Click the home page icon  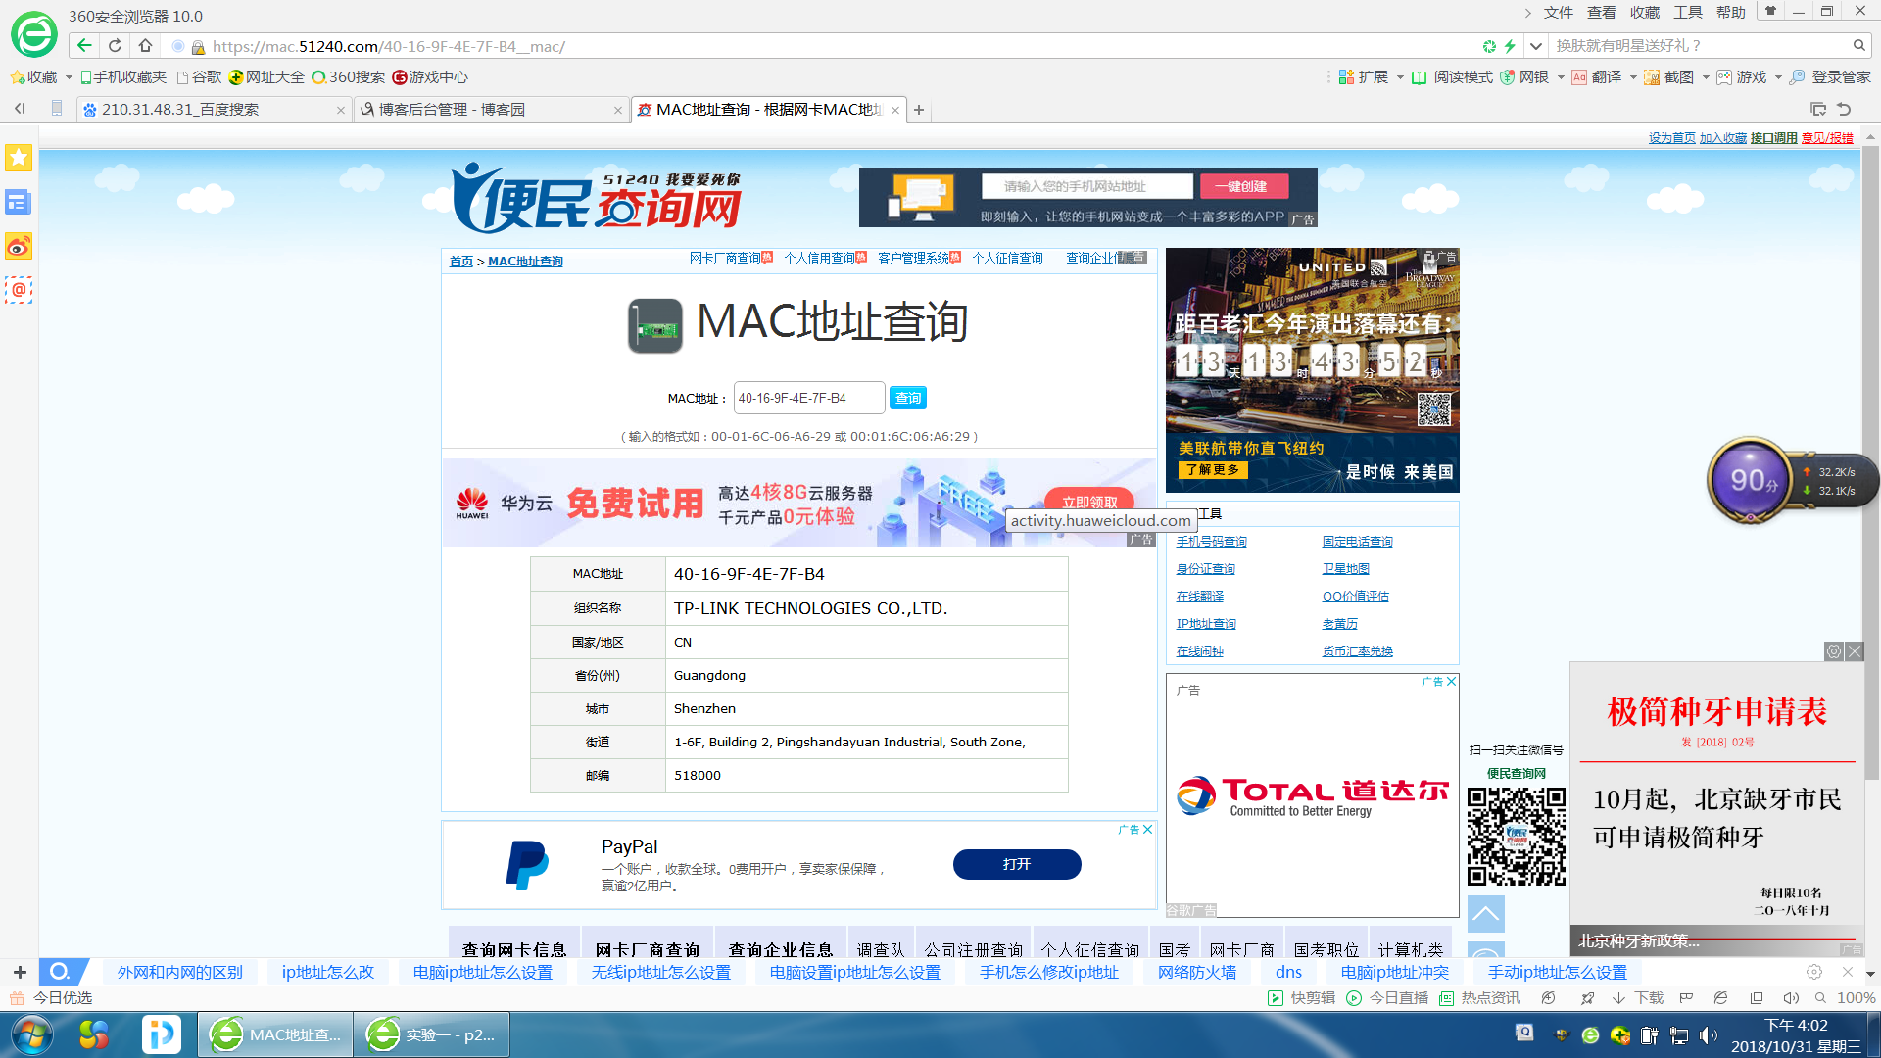pos(145,46)
